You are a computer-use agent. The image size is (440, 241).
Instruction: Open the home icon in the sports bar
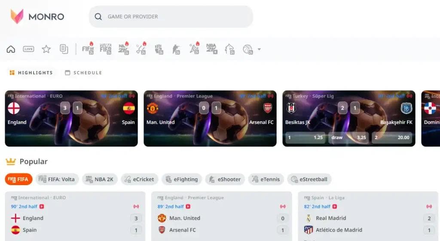tap(11, 49)
